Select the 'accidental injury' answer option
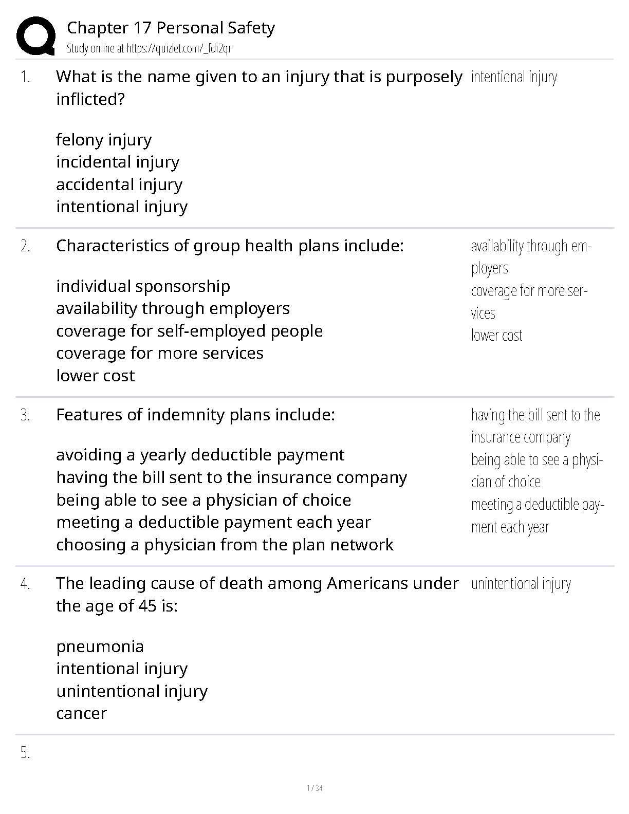This screenshot has width=629, height=814. [x=119, y=184]
